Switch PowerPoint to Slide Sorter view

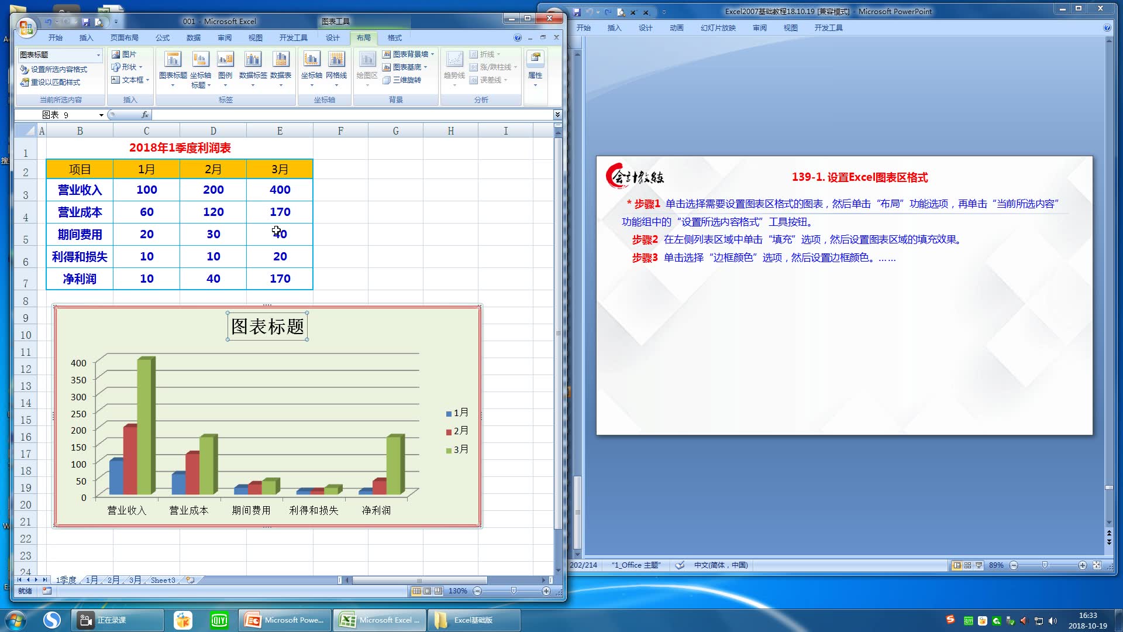click(967, 565)
